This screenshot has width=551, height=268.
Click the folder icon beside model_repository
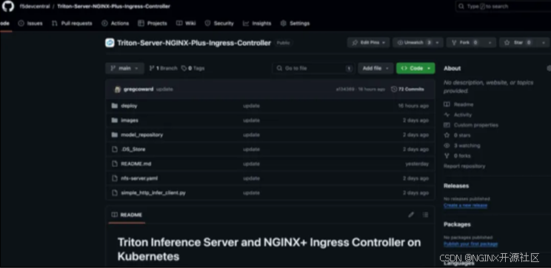click(114, 135)
